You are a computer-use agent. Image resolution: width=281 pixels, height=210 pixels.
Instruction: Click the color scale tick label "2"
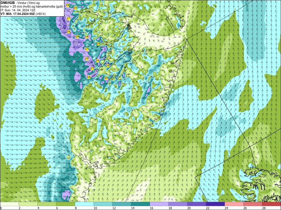(20, 208)
